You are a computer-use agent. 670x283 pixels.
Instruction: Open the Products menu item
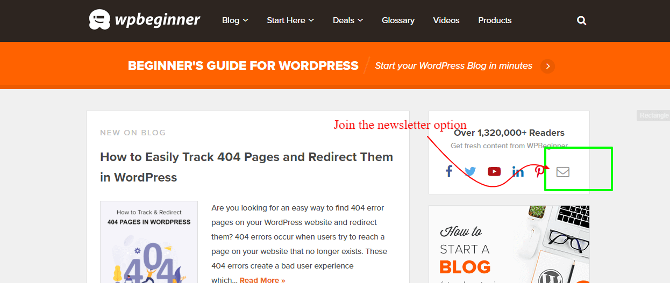pos(495,20)
